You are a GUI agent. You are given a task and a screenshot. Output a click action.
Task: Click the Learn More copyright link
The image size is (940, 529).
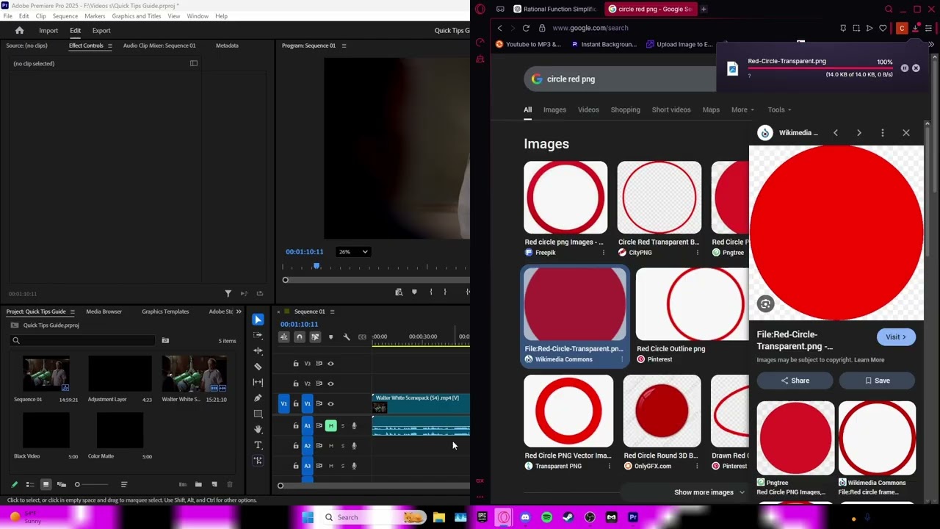(x=869, y=360)
